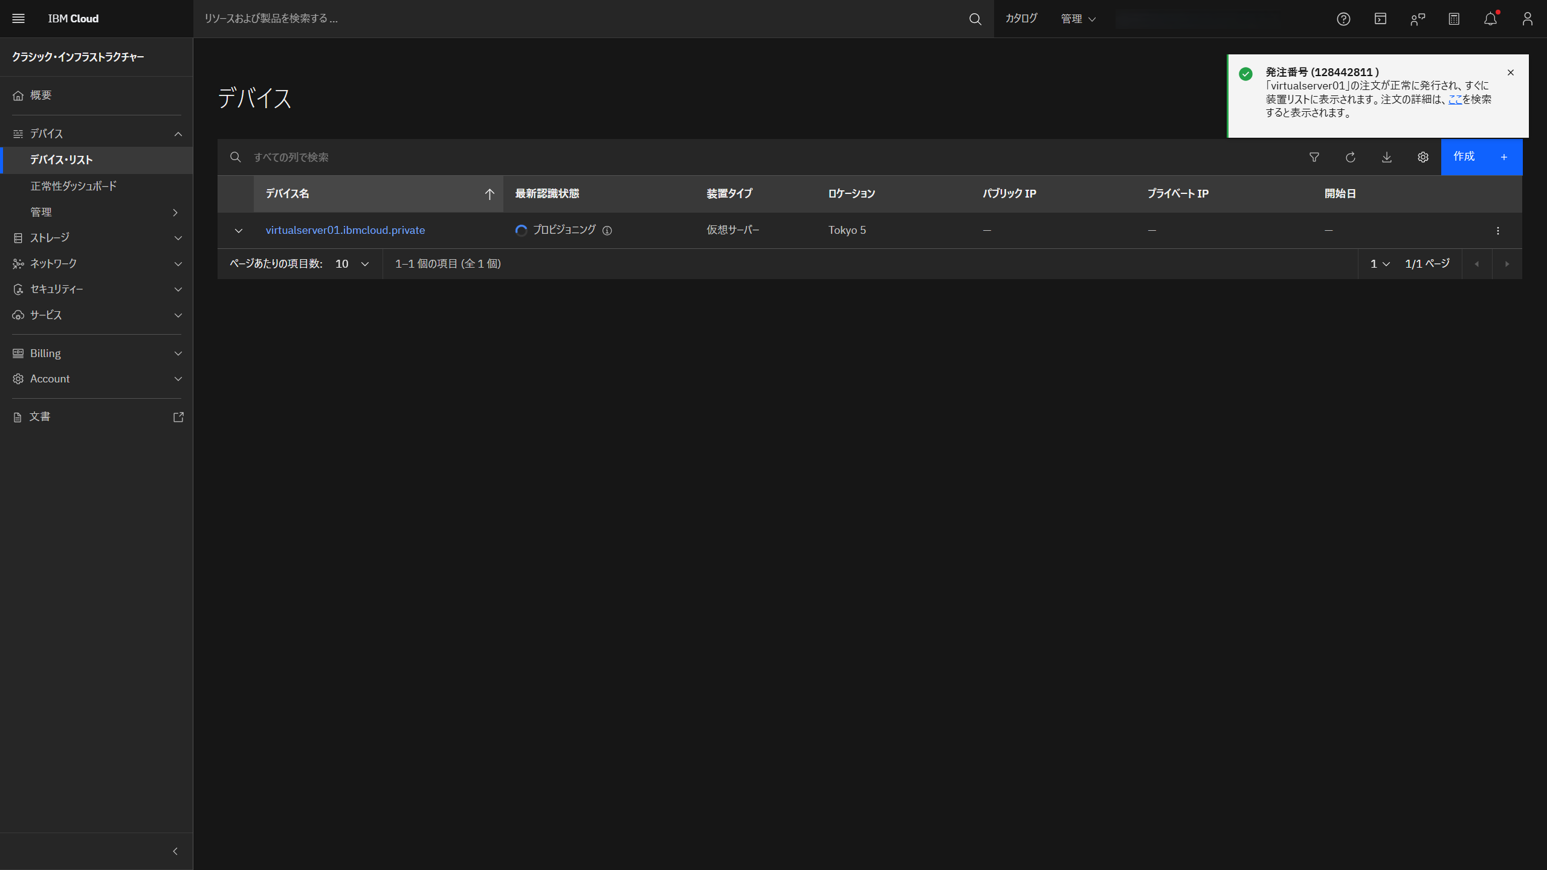Open the device list filter options
Image resolution: width=1547 pixels, height=870 pixels.
coord(1314,157)
